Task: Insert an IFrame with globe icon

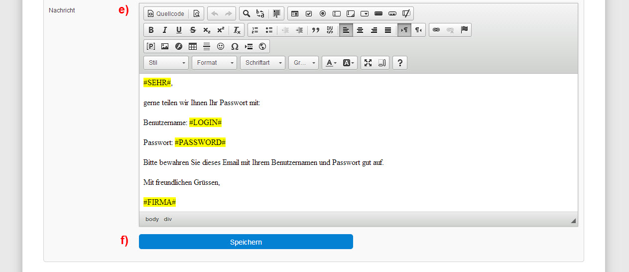Action: [x=262, y=46]
